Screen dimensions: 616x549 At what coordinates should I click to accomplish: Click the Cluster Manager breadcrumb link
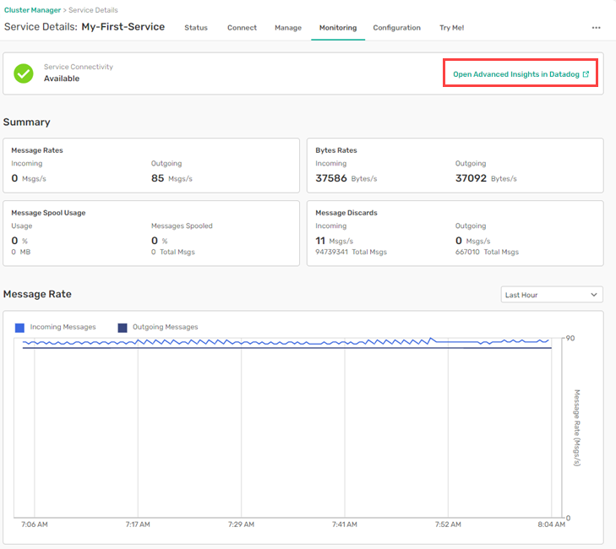pos(32,9)
